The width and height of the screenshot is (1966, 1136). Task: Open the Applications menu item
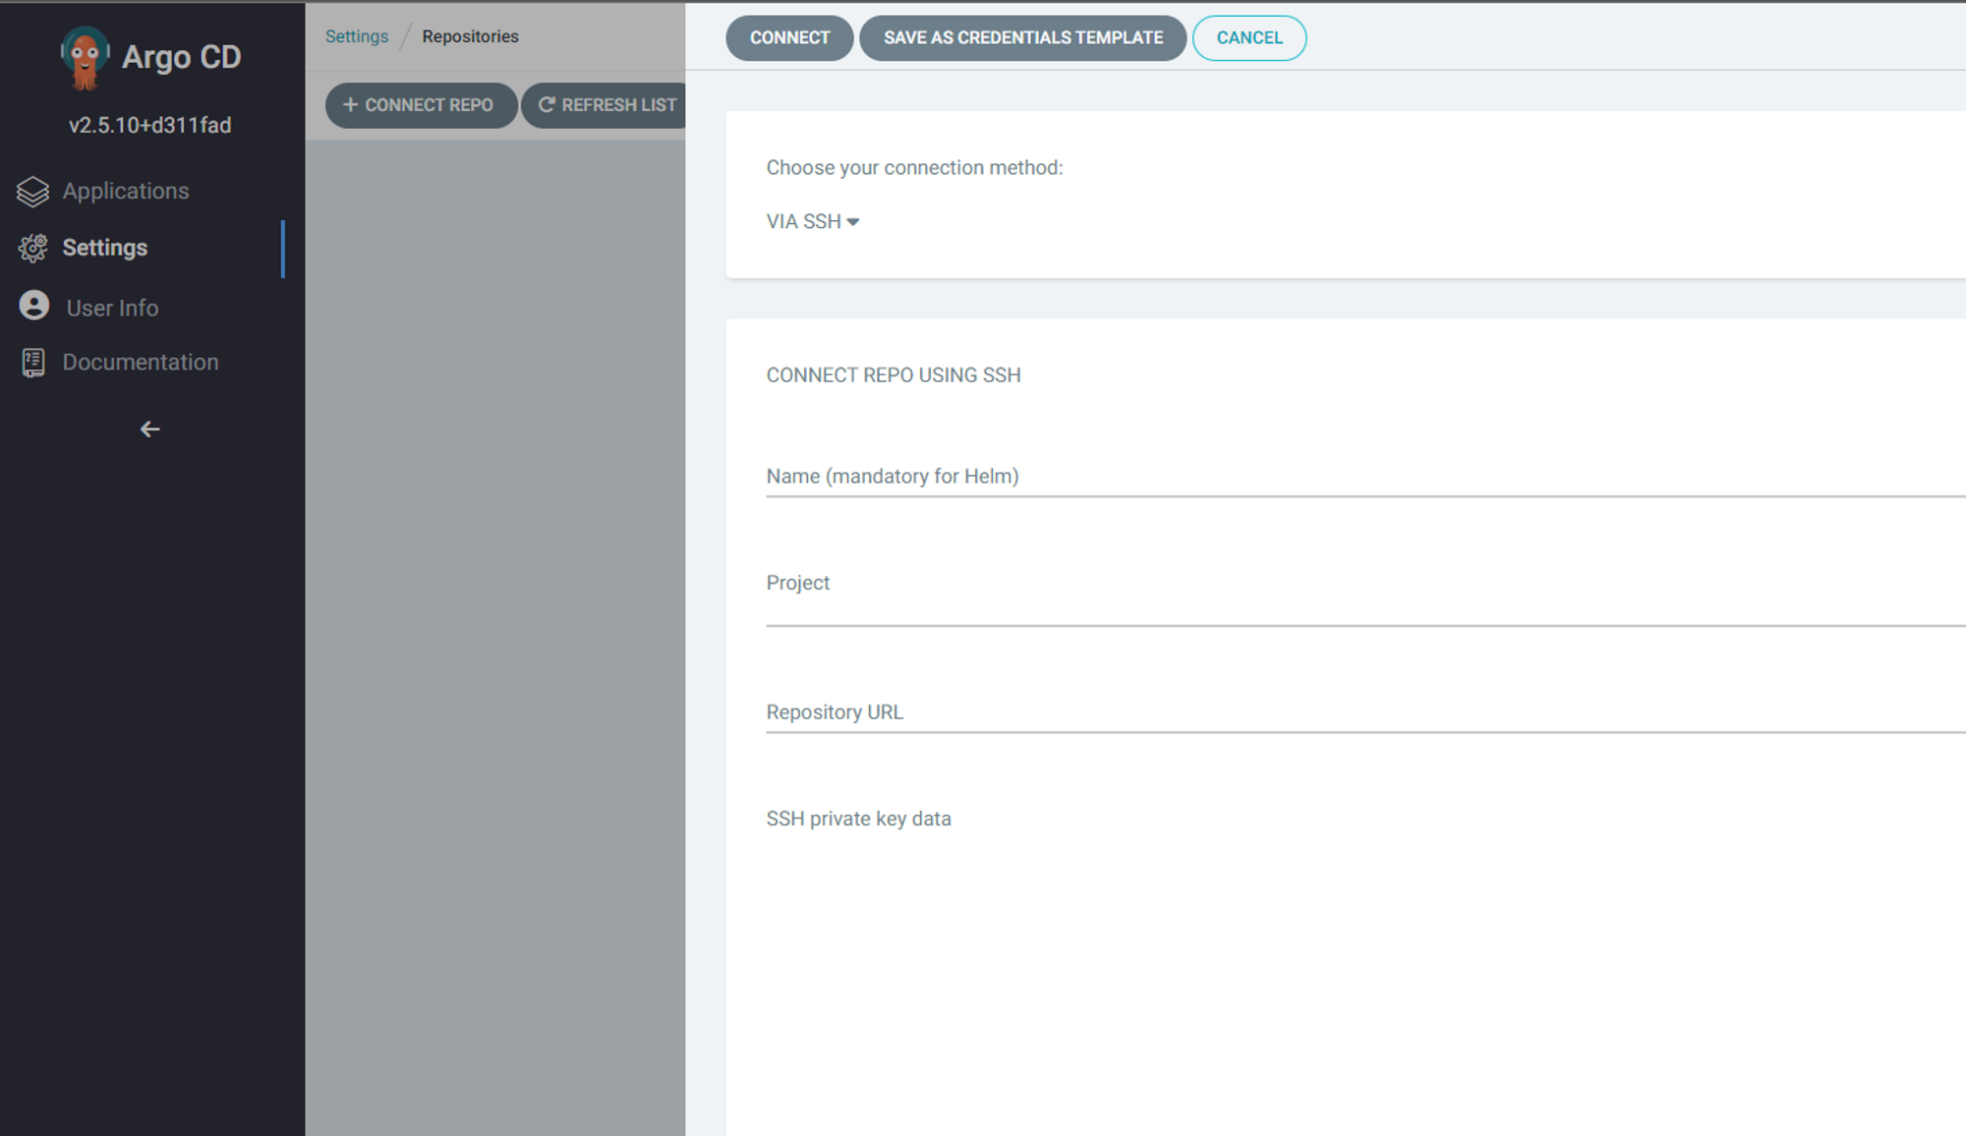click(x=126, y=191)
